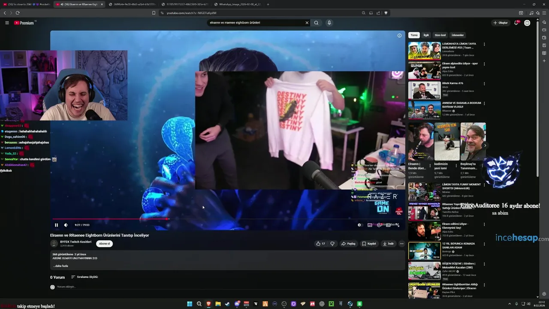Click the Kaydet save button
Viewport: 549px width, 309px height.
[369, 243]
